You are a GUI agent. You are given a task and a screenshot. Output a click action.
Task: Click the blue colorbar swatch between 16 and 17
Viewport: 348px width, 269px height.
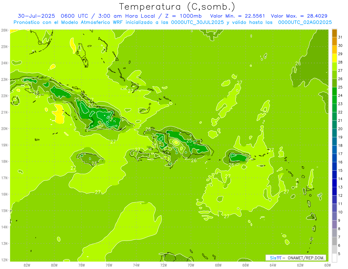(x=334, y=158)
